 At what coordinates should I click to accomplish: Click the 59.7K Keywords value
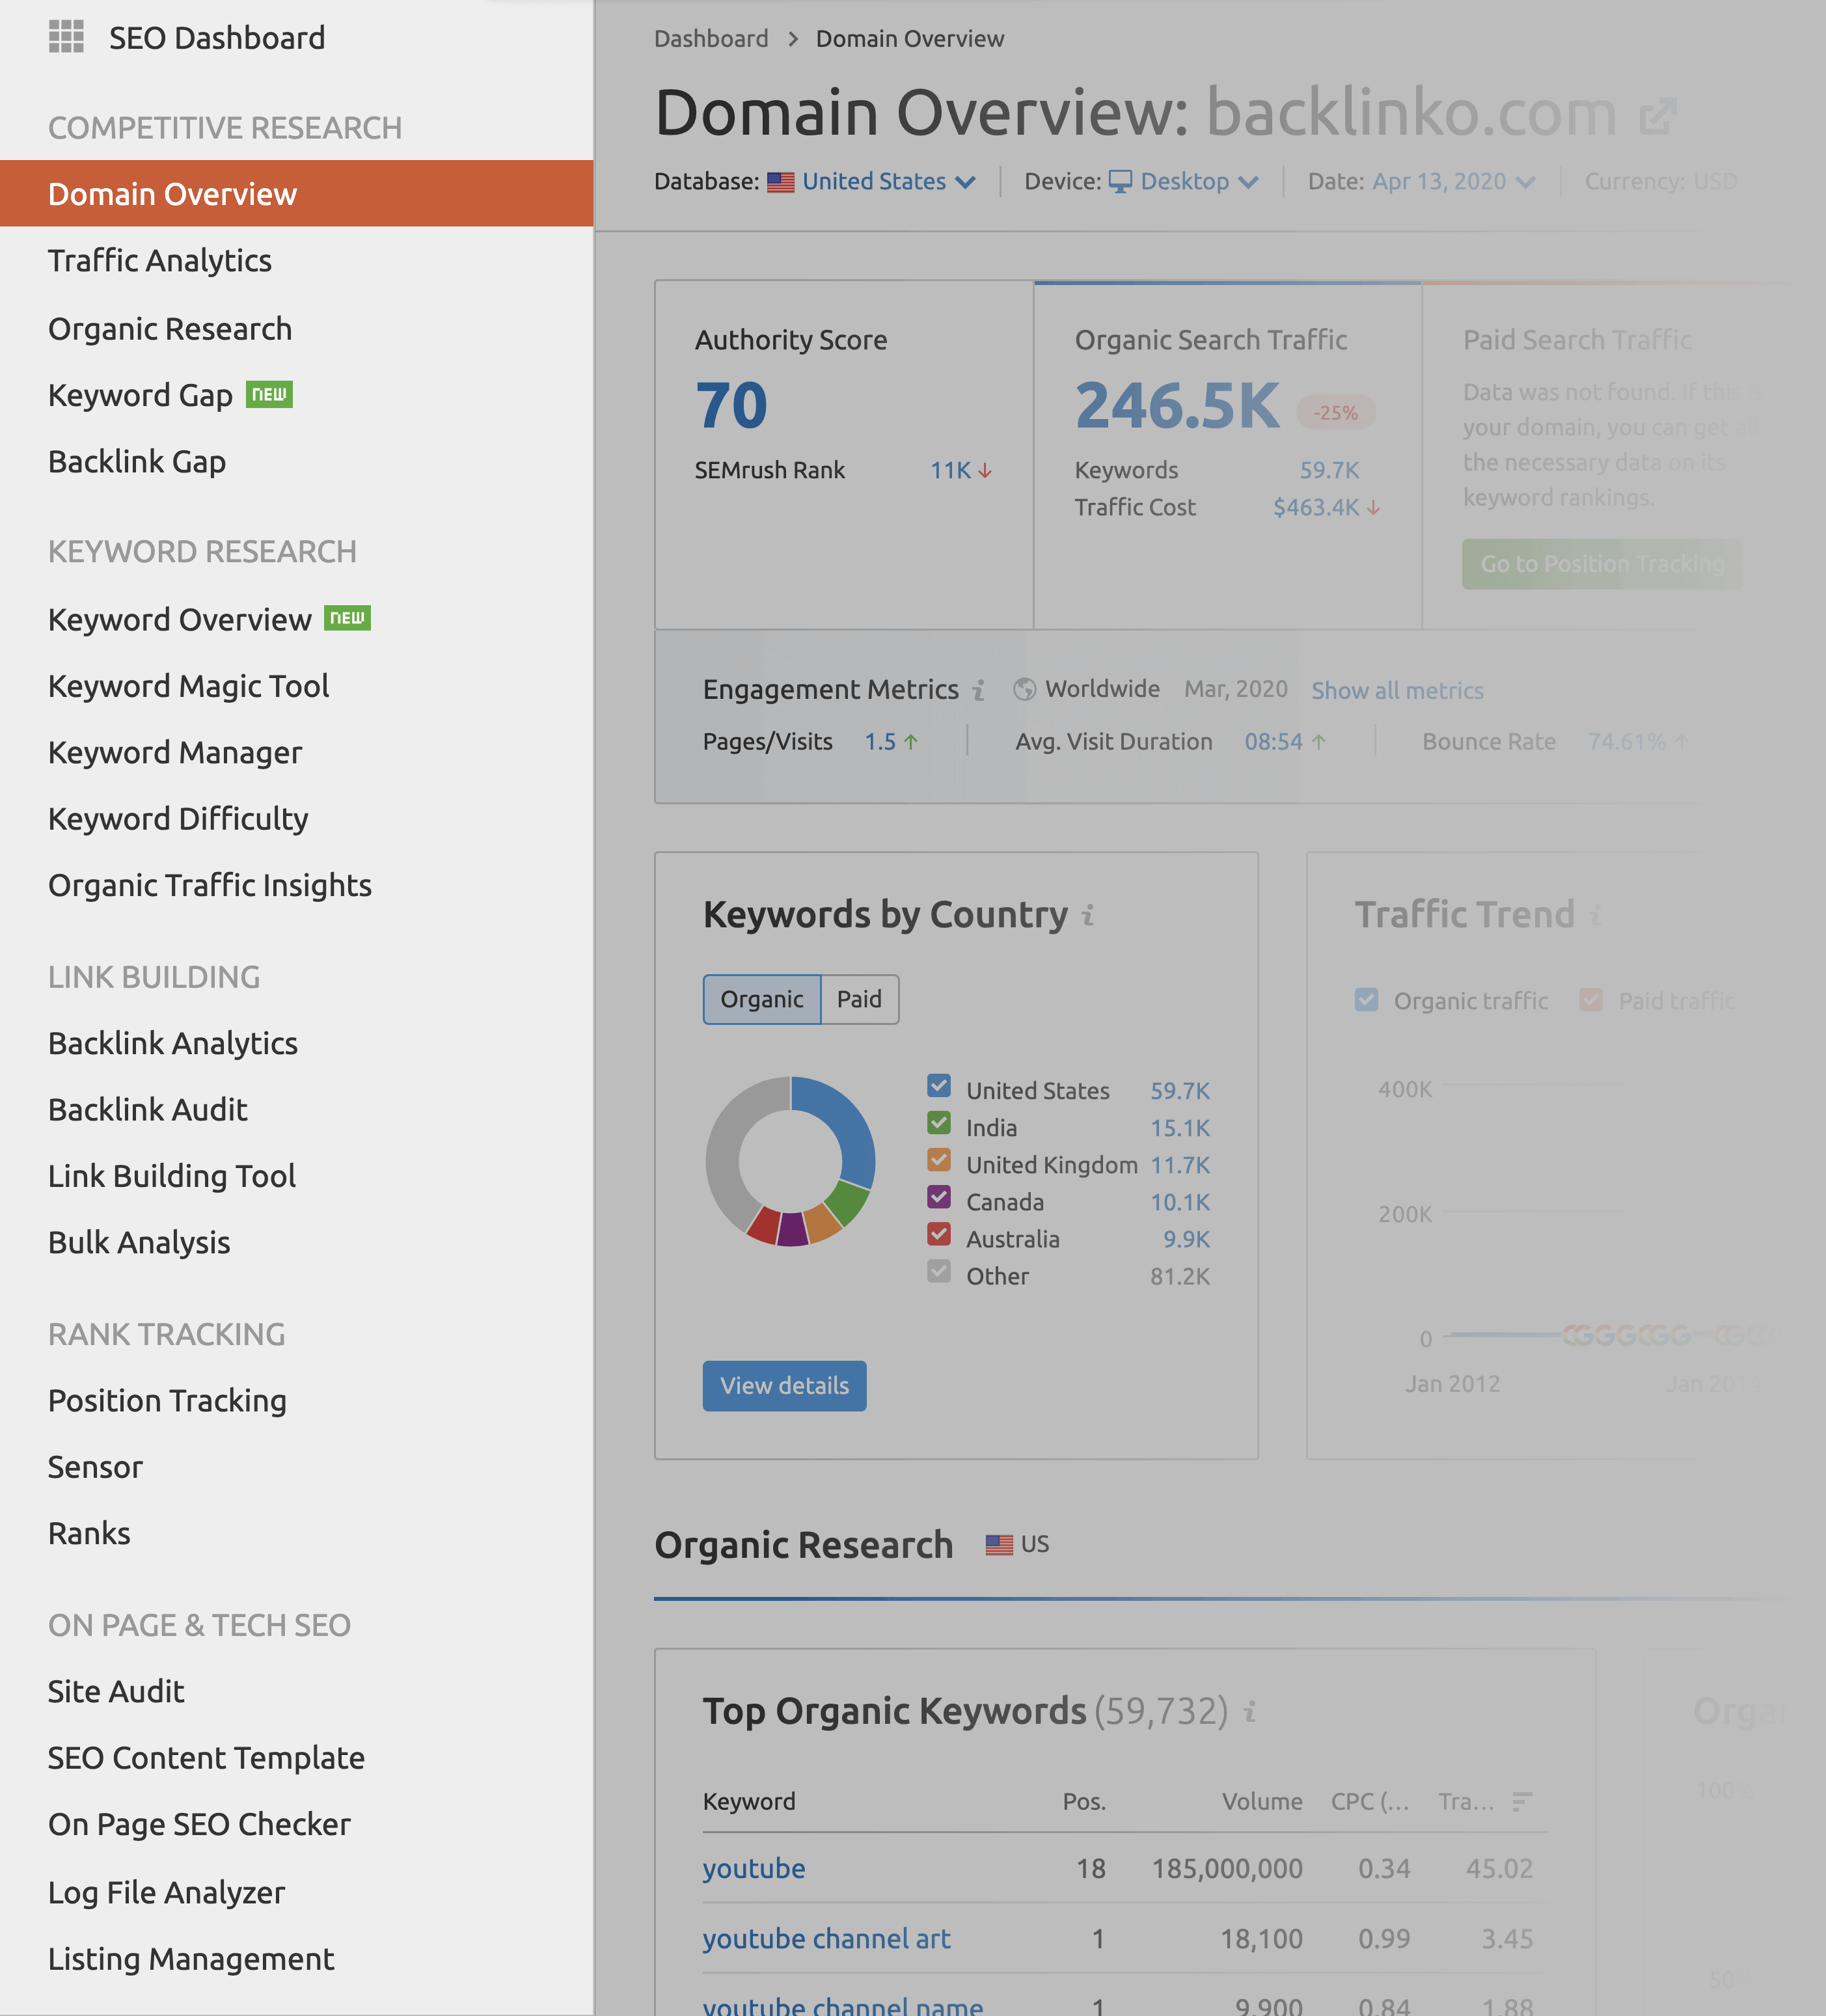click(x=1329, y=470)
